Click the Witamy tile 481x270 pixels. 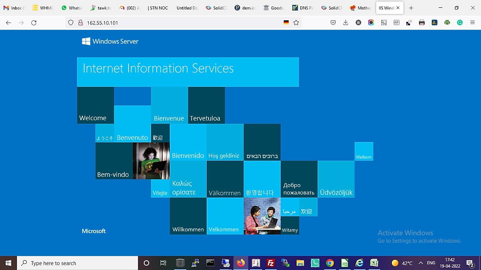tap(290, 225)
